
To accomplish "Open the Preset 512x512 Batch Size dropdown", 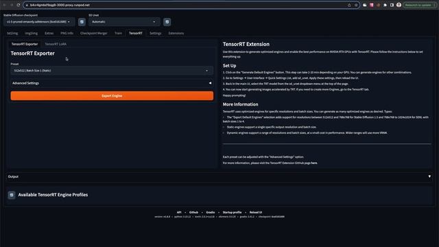I will click(x=112, y=71).
